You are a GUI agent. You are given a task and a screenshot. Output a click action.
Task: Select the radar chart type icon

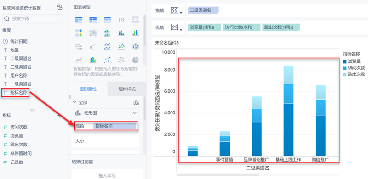135,46
